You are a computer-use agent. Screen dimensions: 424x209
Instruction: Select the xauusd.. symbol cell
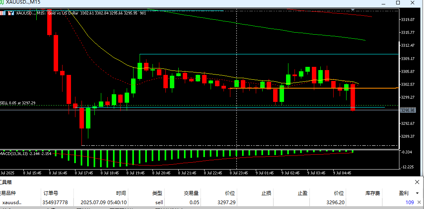12,202
